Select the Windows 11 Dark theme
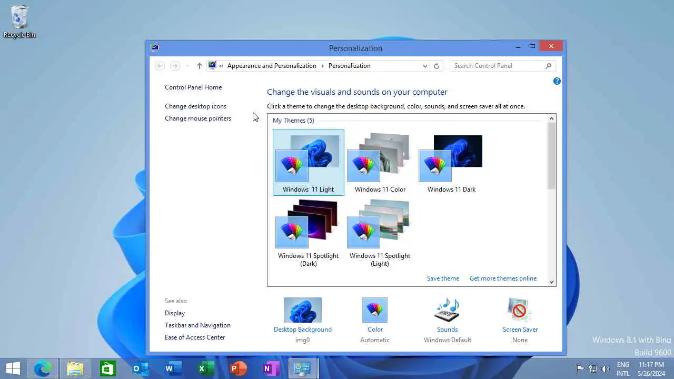This screenshot has width=674, height=379. pyautogui.click(x=451, y=163)
